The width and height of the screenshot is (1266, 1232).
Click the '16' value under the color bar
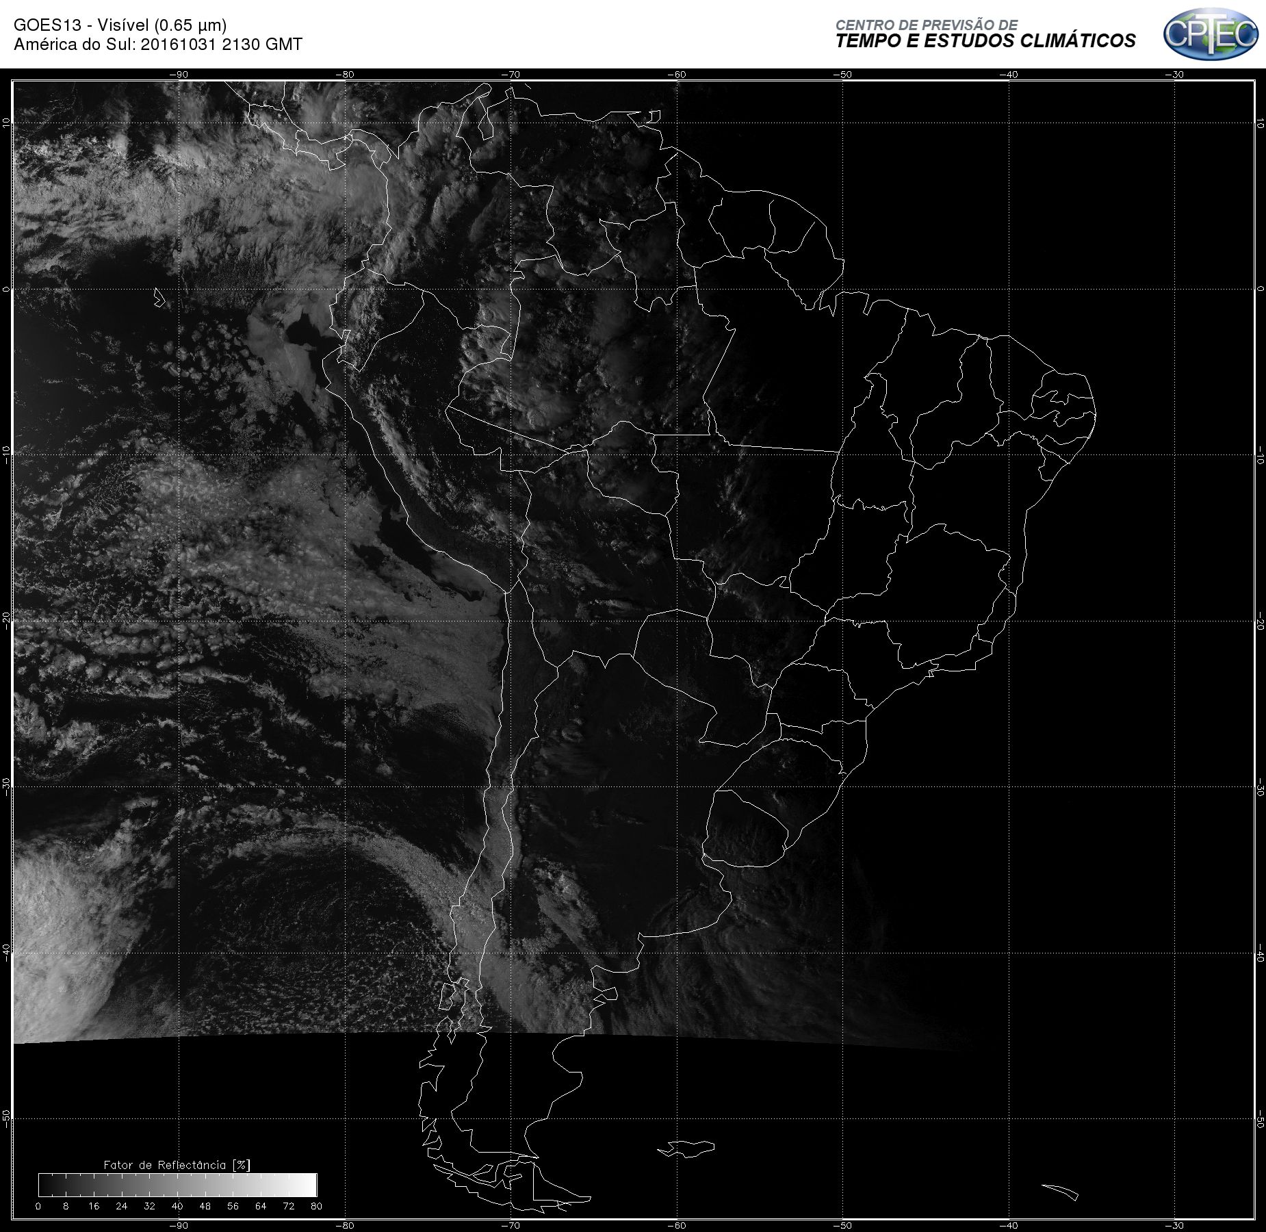[x=94, y=1206]
